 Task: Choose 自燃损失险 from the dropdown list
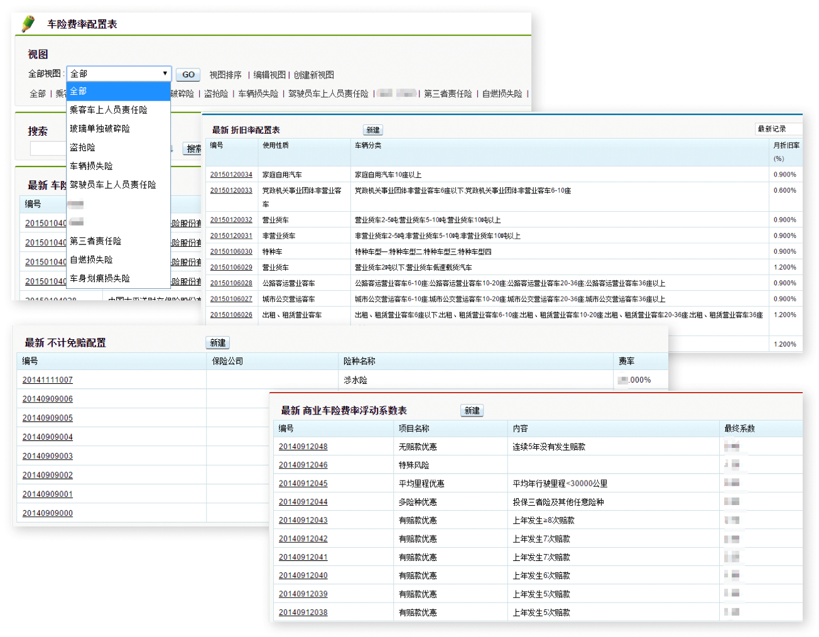click(119, 259)
